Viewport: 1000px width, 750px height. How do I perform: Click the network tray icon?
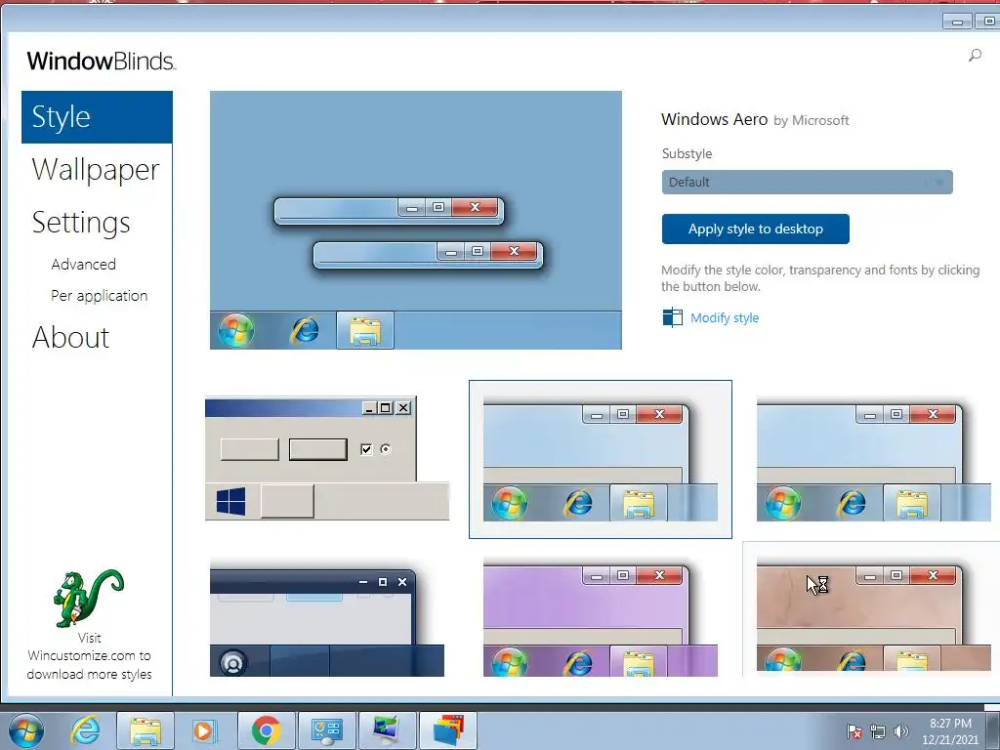click(878, 731)
